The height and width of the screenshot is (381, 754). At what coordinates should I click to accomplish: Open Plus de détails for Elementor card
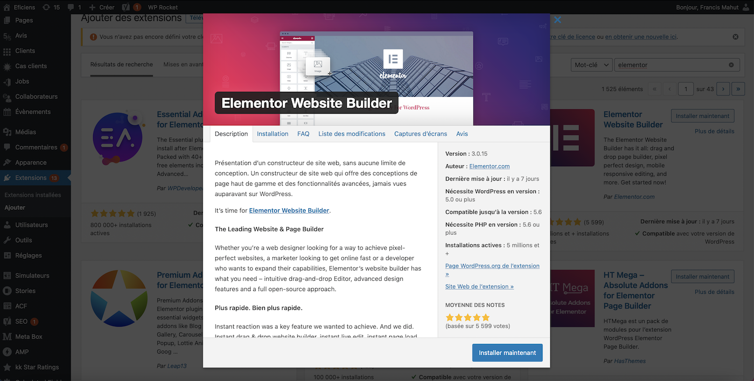coord(714,131)
